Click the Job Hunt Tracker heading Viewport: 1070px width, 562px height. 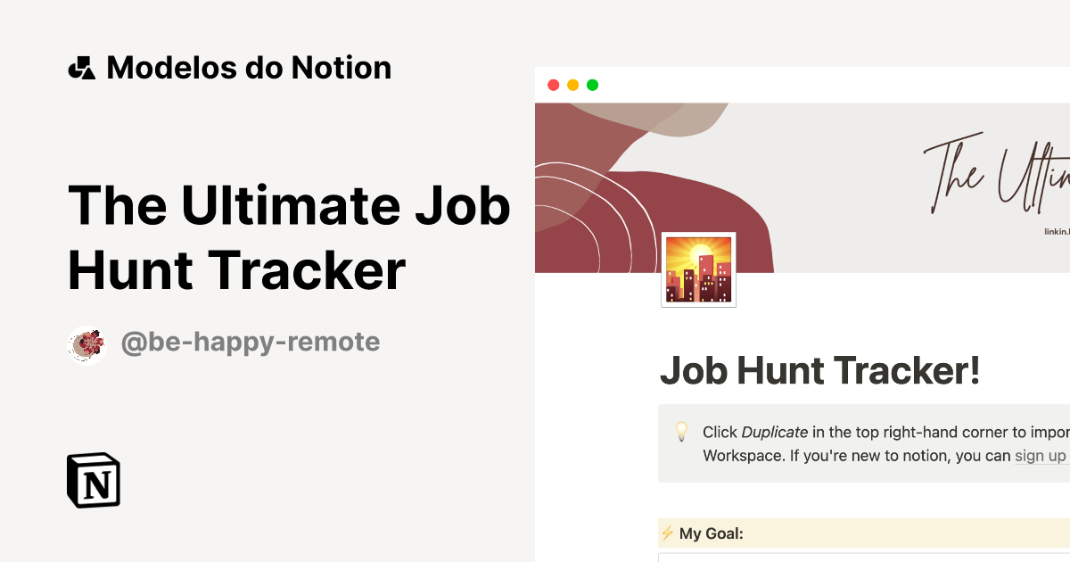click(820, 370)
